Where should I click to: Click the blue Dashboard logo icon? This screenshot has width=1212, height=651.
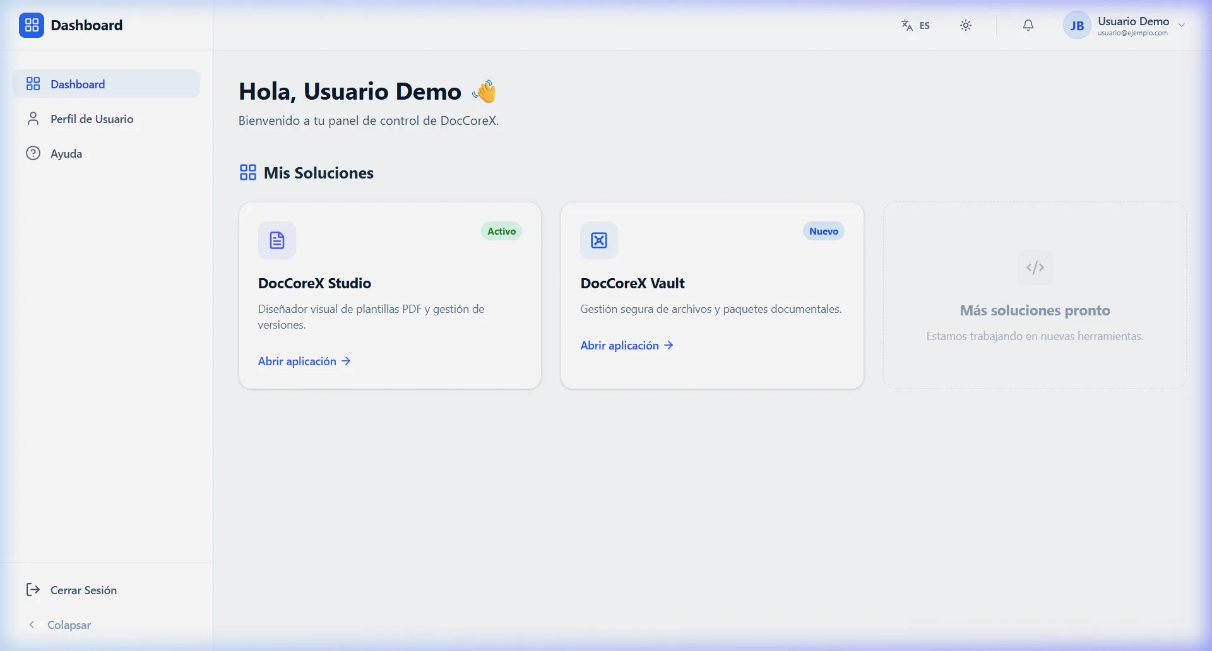click(x=32, y=25)
